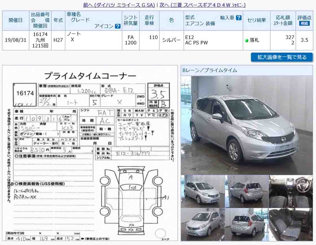Click the 出品番号 header label
This screenshot has height=245, width=316.
(x=40, y=14)
